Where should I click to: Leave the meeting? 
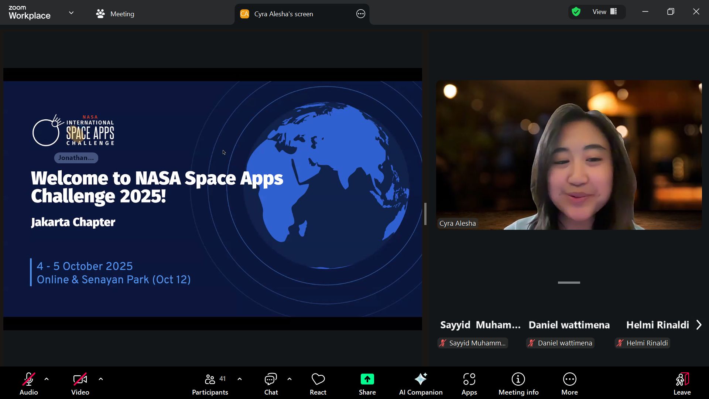(682, 384)
